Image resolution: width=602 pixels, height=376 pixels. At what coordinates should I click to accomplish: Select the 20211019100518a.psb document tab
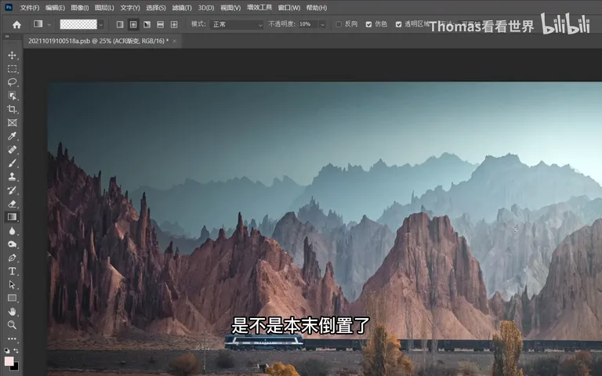(98, 41)
